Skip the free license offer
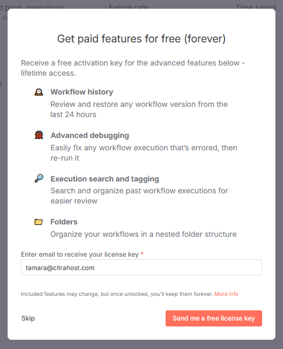The width and height of the screenshot is (283, 349). pyautogui.click(x=28, y=318)
